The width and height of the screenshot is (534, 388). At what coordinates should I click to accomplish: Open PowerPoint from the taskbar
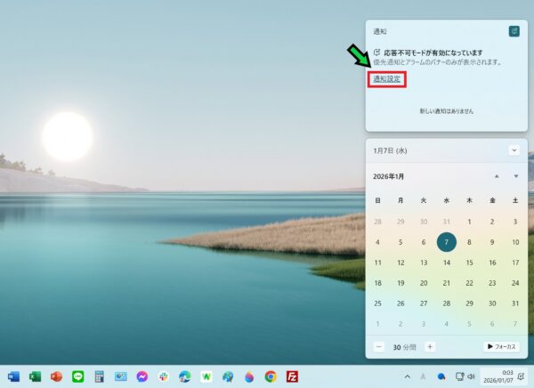click(x=57, y=376)
